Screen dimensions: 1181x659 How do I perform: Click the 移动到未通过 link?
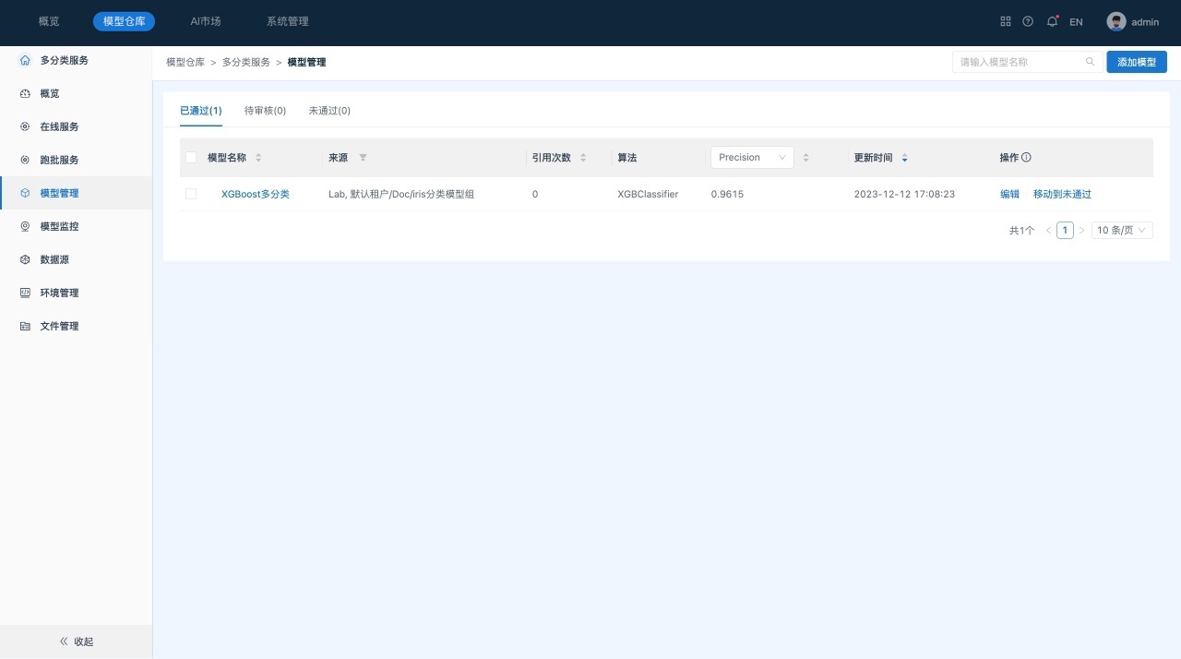pos(1062,195)
